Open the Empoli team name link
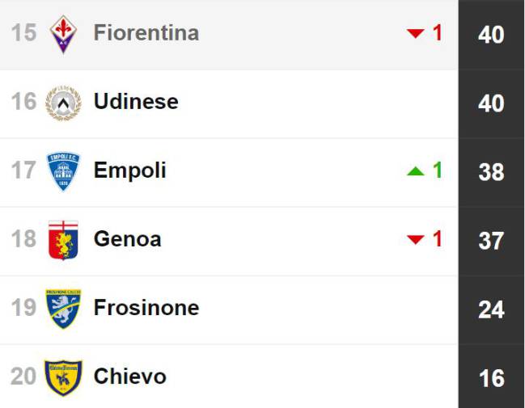The image size is (525, 408). coord(130,171)
